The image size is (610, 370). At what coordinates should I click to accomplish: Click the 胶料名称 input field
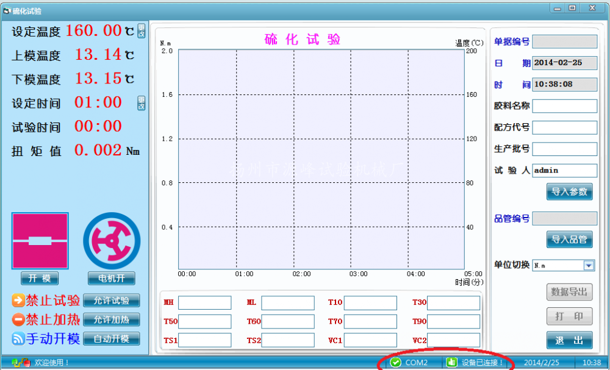coord(564,105)
